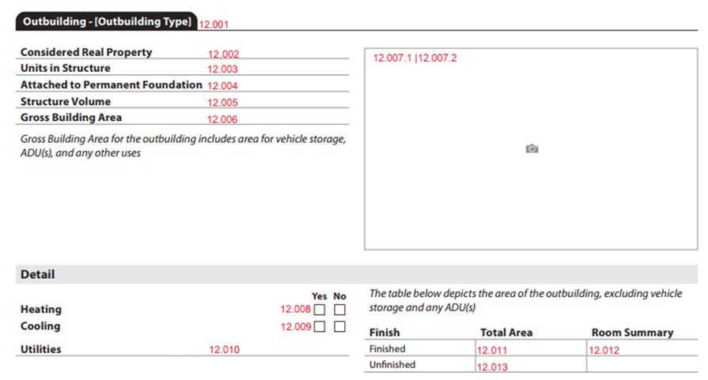Click the Utilities label
The image size is (708, 380).
coord(40,349)
